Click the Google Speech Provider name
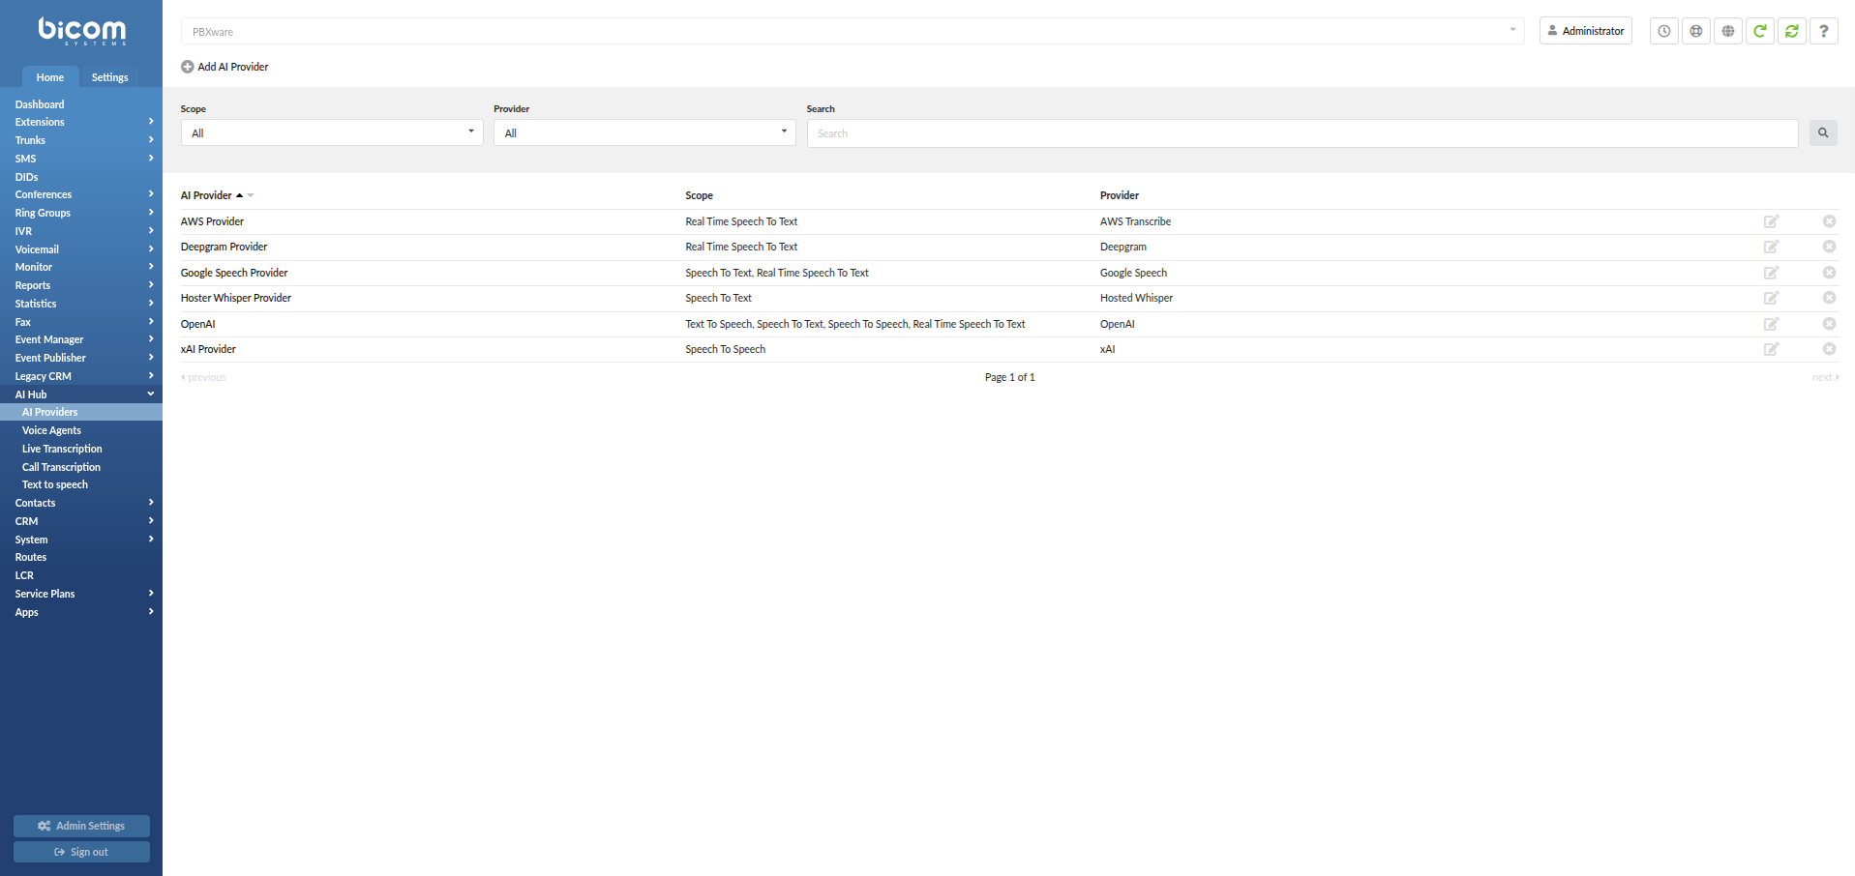This screenshot has height=876, width=1855. [x=234, y=273]
